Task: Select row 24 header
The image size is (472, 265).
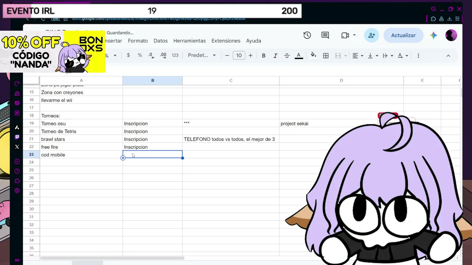Action: pyautogui.click(x=31, y=162)
